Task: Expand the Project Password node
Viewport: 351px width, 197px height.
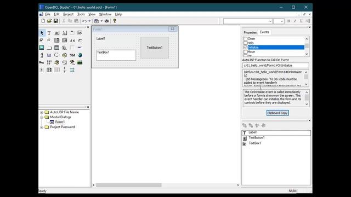Action: (42, 127)
